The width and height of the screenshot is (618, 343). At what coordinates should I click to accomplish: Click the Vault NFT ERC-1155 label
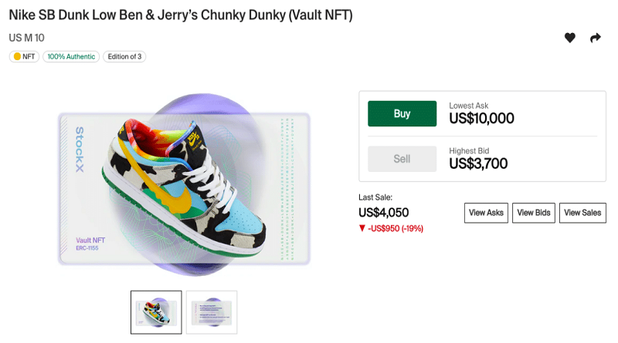(90, 244)
